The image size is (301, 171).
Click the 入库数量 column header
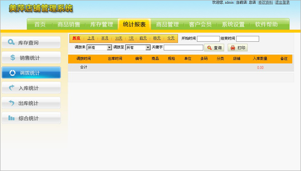click(x=260, y=58)
